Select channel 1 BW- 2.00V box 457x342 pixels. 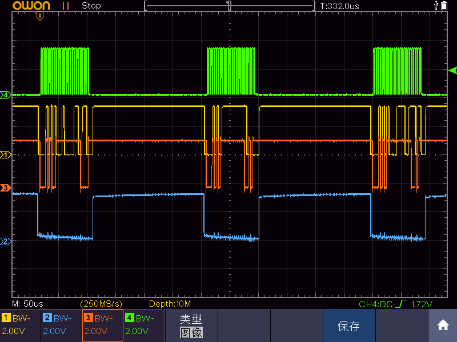point(21,325)
